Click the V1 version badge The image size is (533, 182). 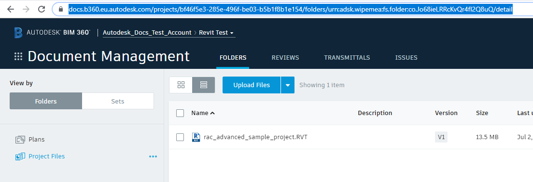point(441,137)
